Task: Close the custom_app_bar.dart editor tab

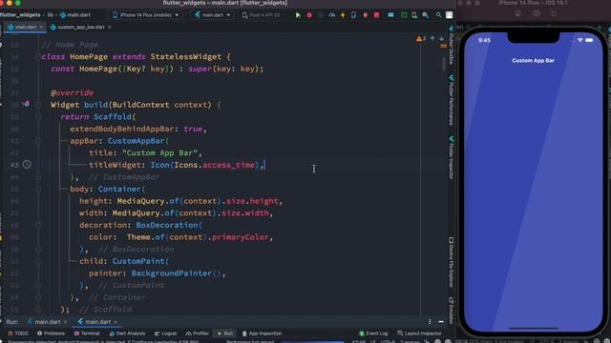Action: tap(110, 27)
